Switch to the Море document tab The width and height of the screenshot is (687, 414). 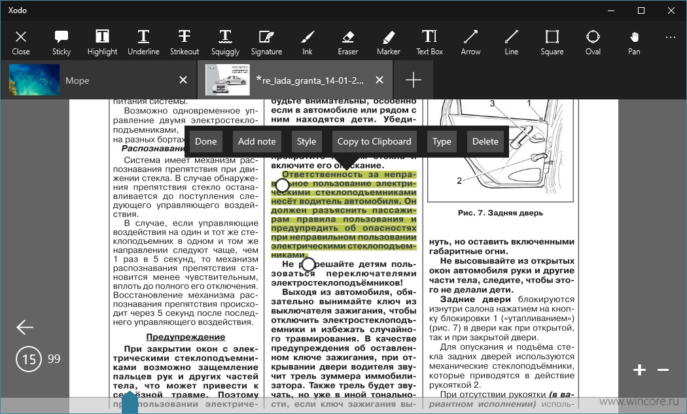(99, 80)
